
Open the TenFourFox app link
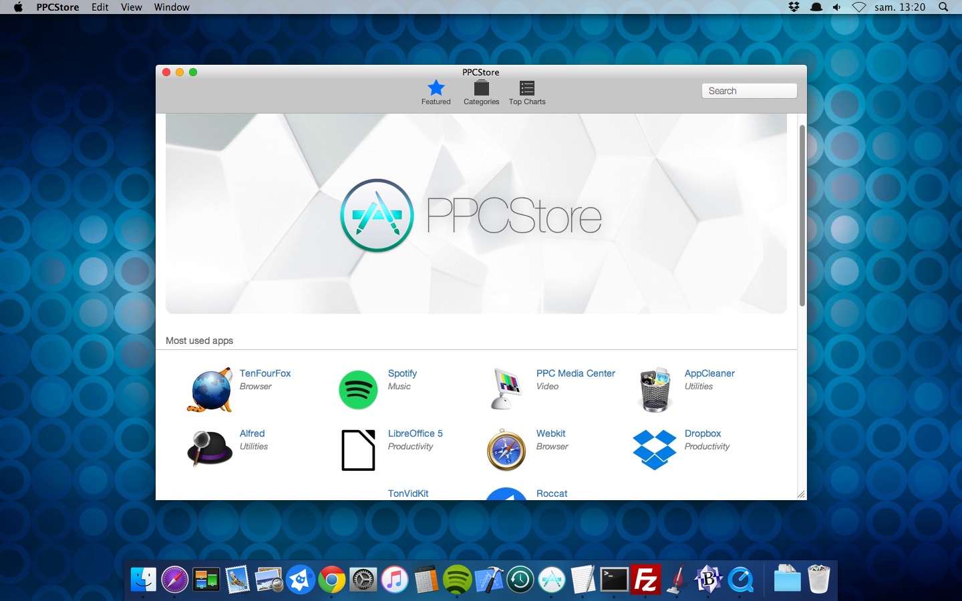click(265, 373)
